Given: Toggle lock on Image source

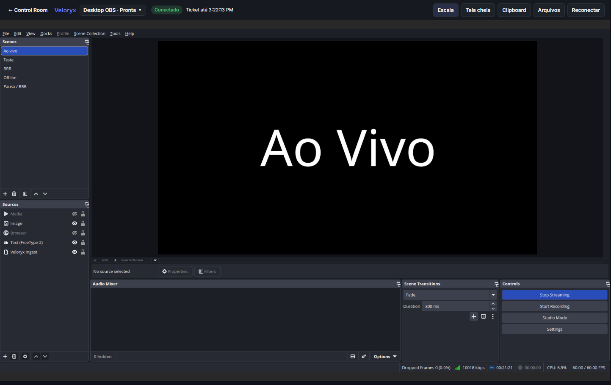Looking at the screenshot, I should 83,224.
